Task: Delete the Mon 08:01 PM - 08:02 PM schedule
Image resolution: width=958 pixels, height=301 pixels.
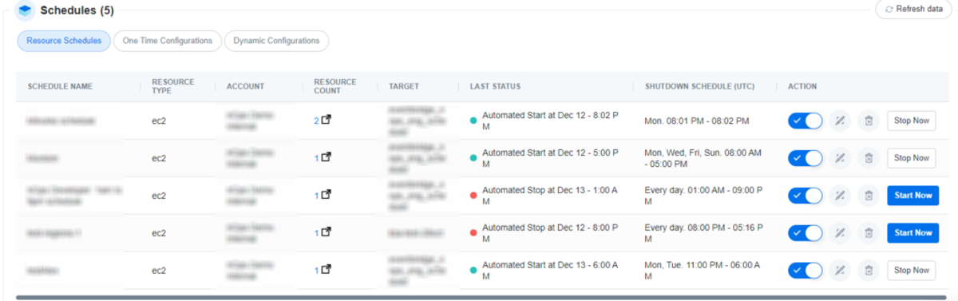Action: point(869,121)
